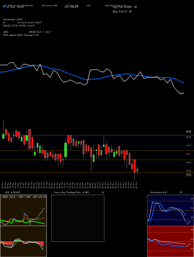Click the 58.61 price level label

point(189,162)
